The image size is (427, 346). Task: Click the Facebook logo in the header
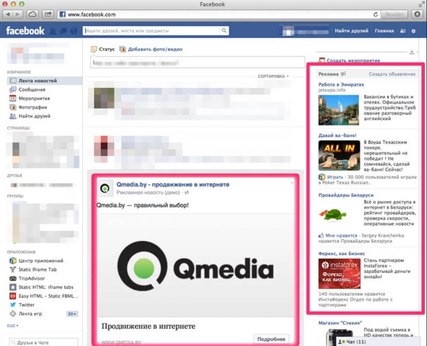coord(25,31)
